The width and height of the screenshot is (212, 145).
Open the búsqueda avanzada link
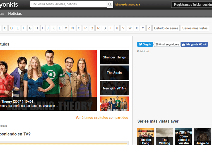pyautogui.click(x=127, y=4)
